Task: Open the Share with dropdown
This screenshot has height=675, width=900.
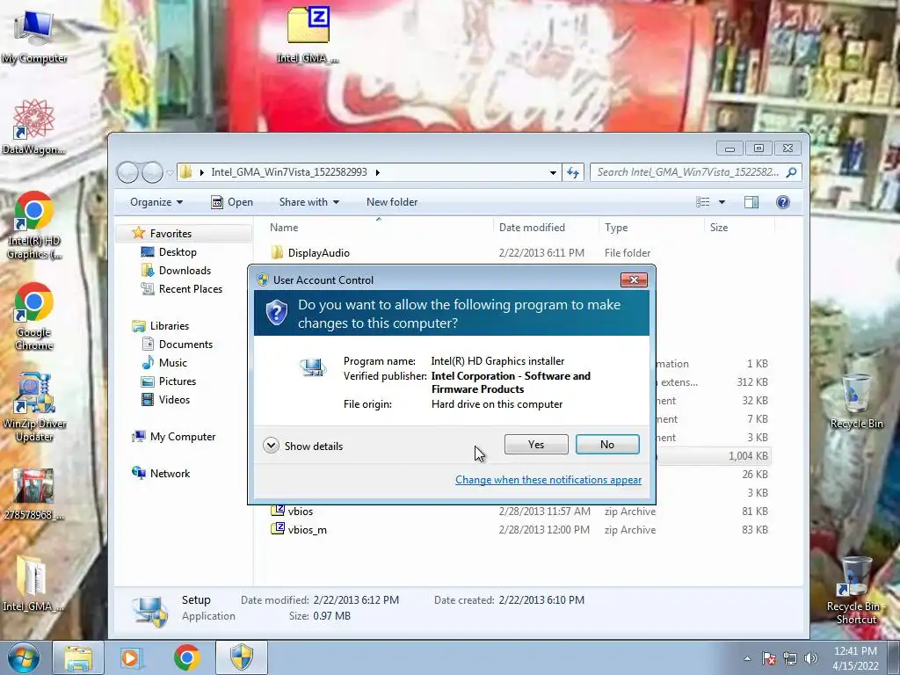Action: click(x=308, y=202)
